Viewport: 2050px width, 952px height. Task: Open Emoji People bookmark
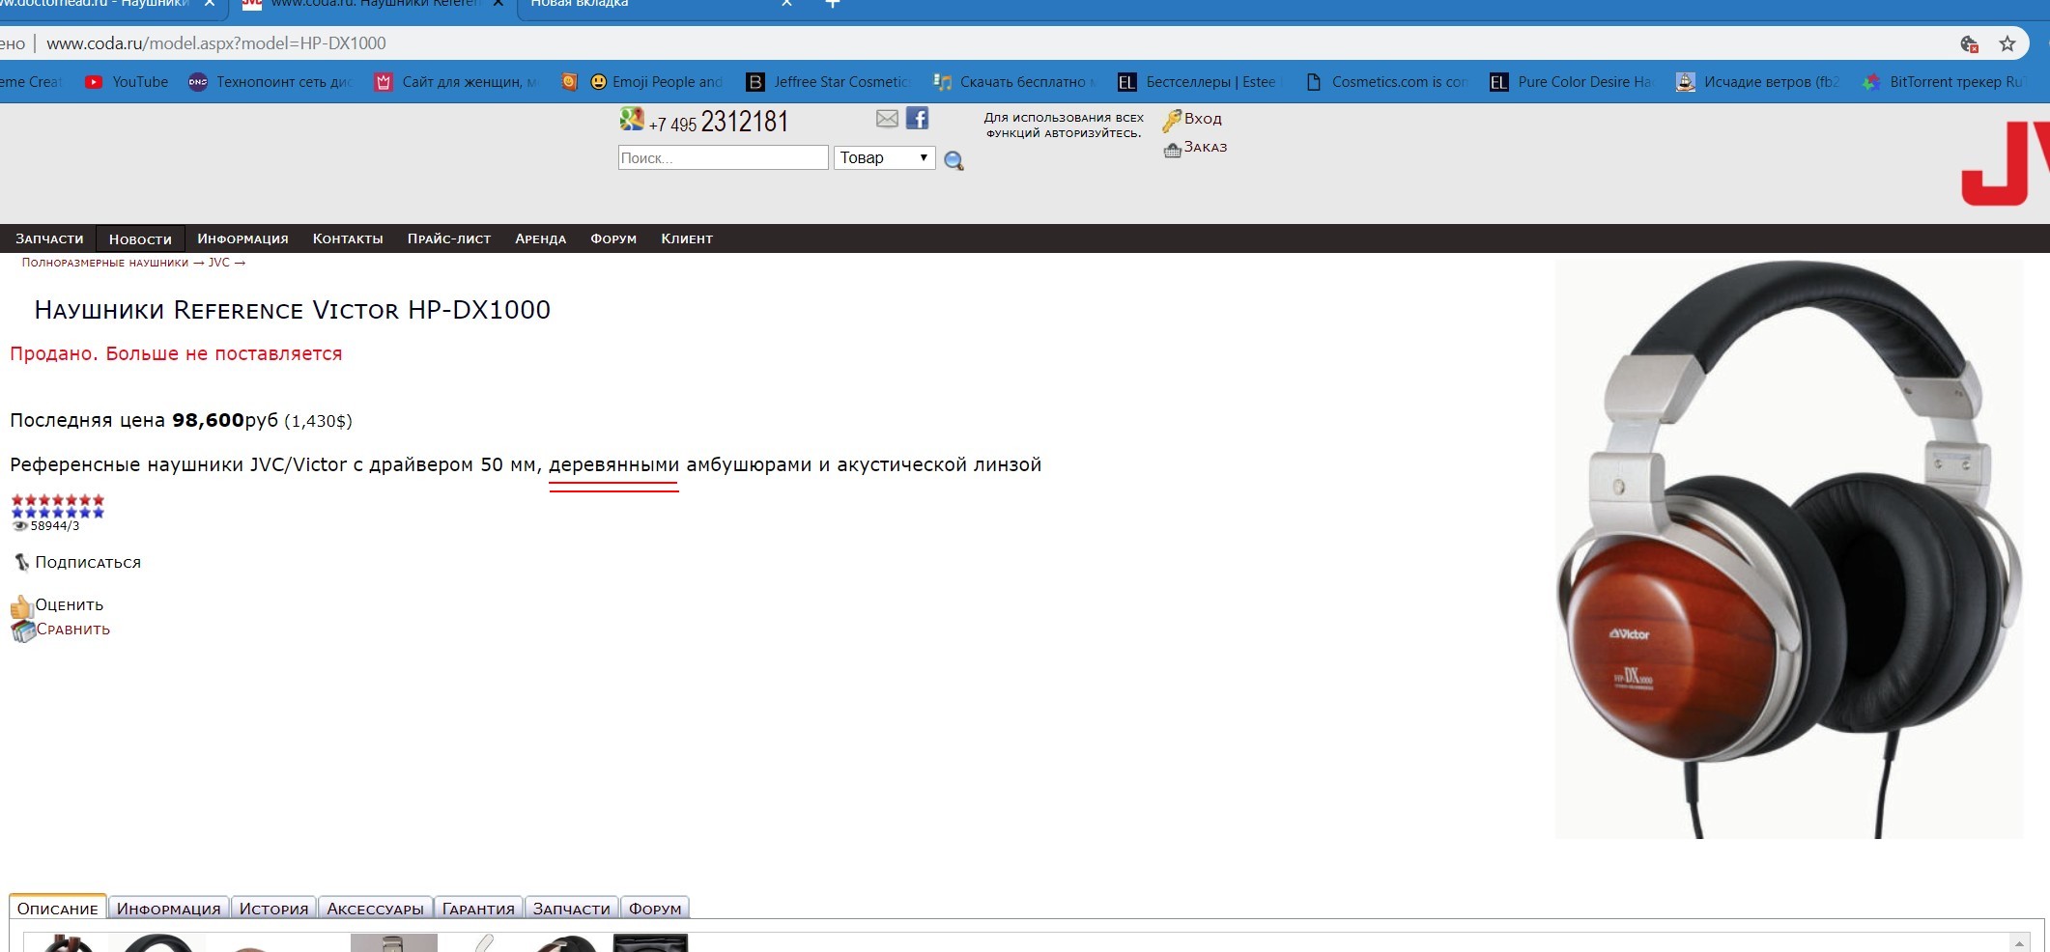pos(657,82)
